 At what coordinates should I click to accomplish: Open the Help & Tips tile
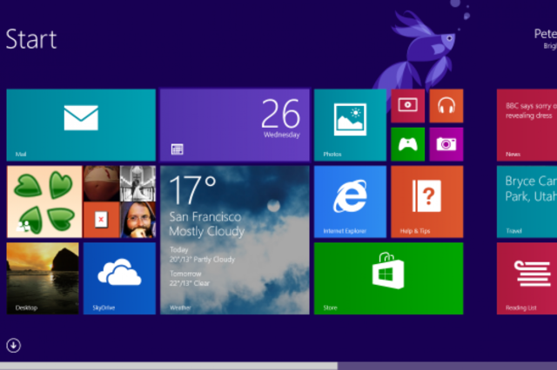pyautogui.click(x=427, y=202)
